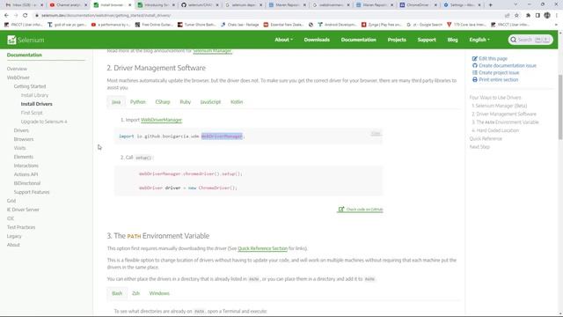The image size is (563, 317).
Task: Click the Check code on GitHub icon
Action: click(341, 210)
